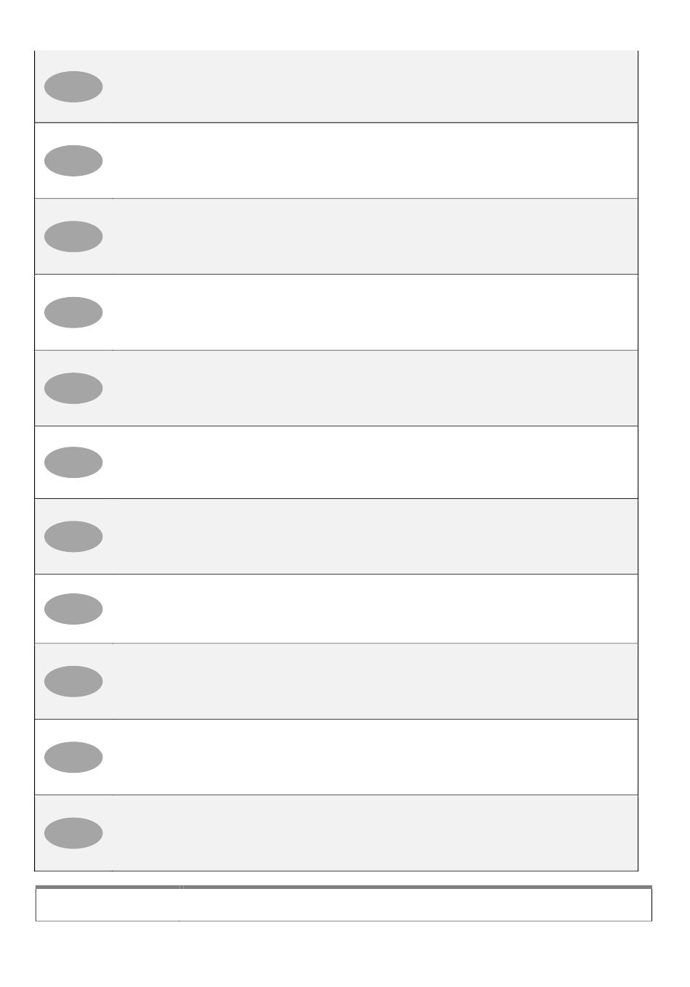Image resolution: width=690 pixels, height=987 pixels.
Task: Select the gray oval in the fifth row
Action: [73, 388]
